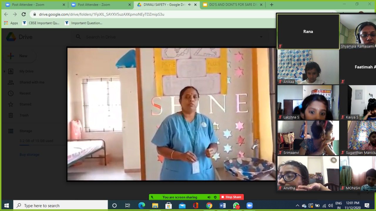The width and height of the screenshot is (376, 211).
Task: Click the muted mic icon beside Lakshna S
Action: point(280,117)
